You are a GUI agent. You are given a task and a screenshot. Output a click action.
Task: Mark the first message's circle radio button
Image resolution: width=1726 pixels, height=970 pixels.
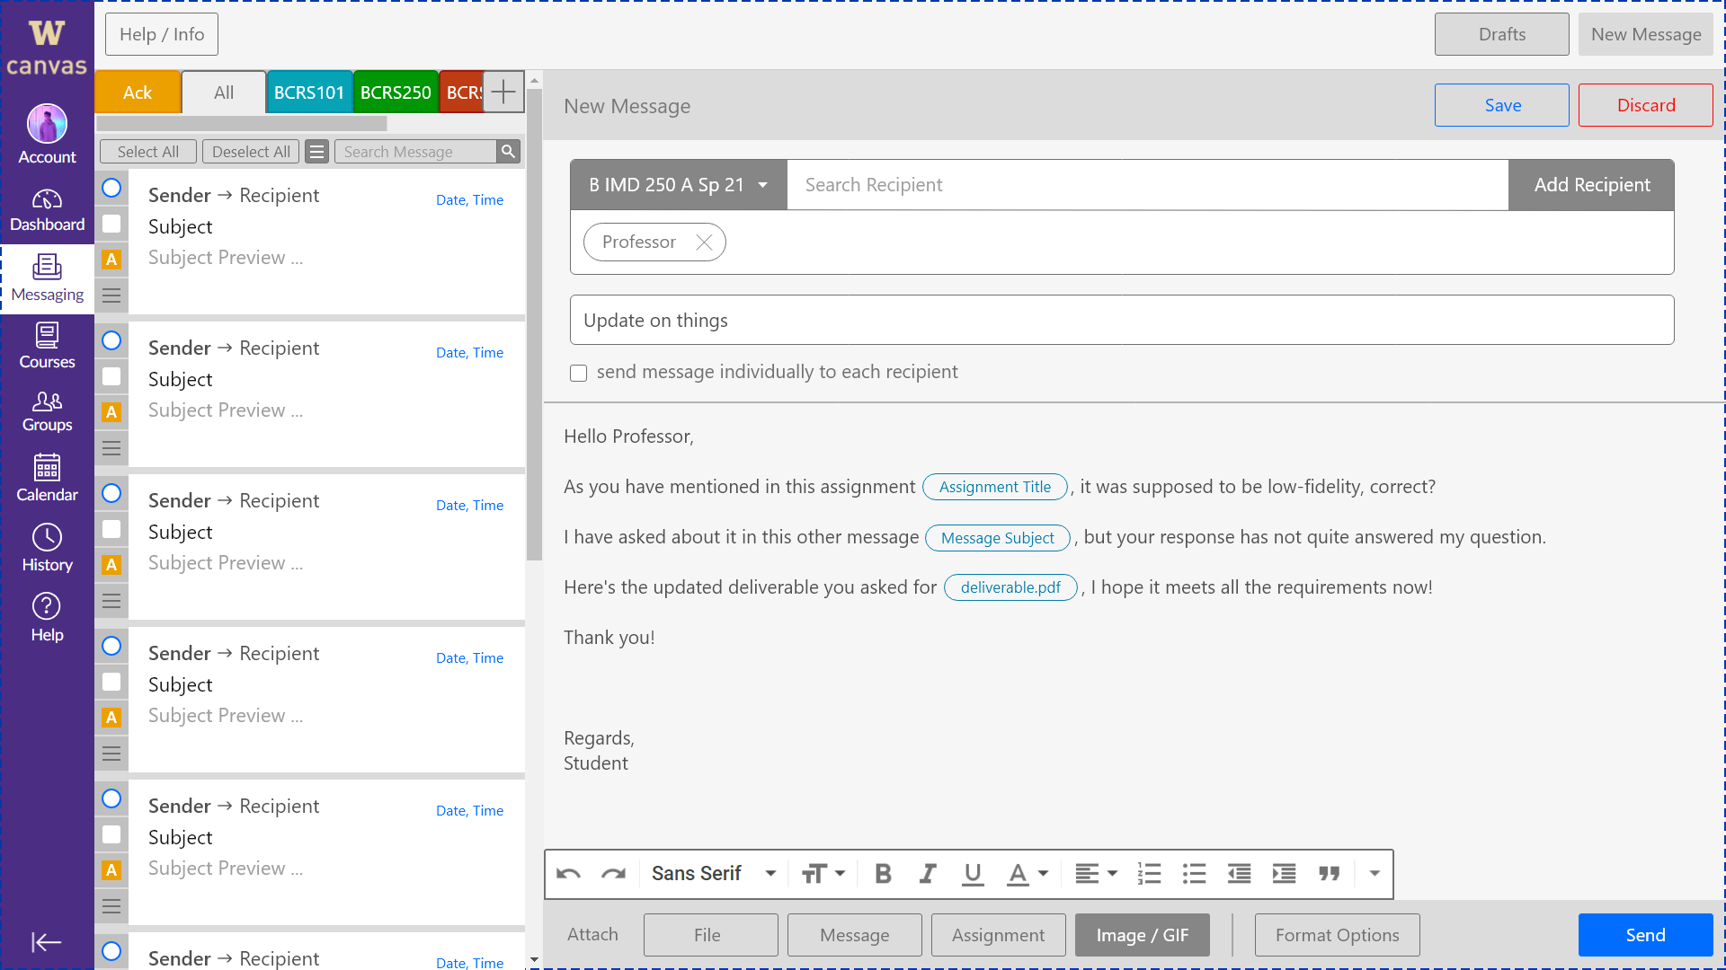click(x=111, y=188)
